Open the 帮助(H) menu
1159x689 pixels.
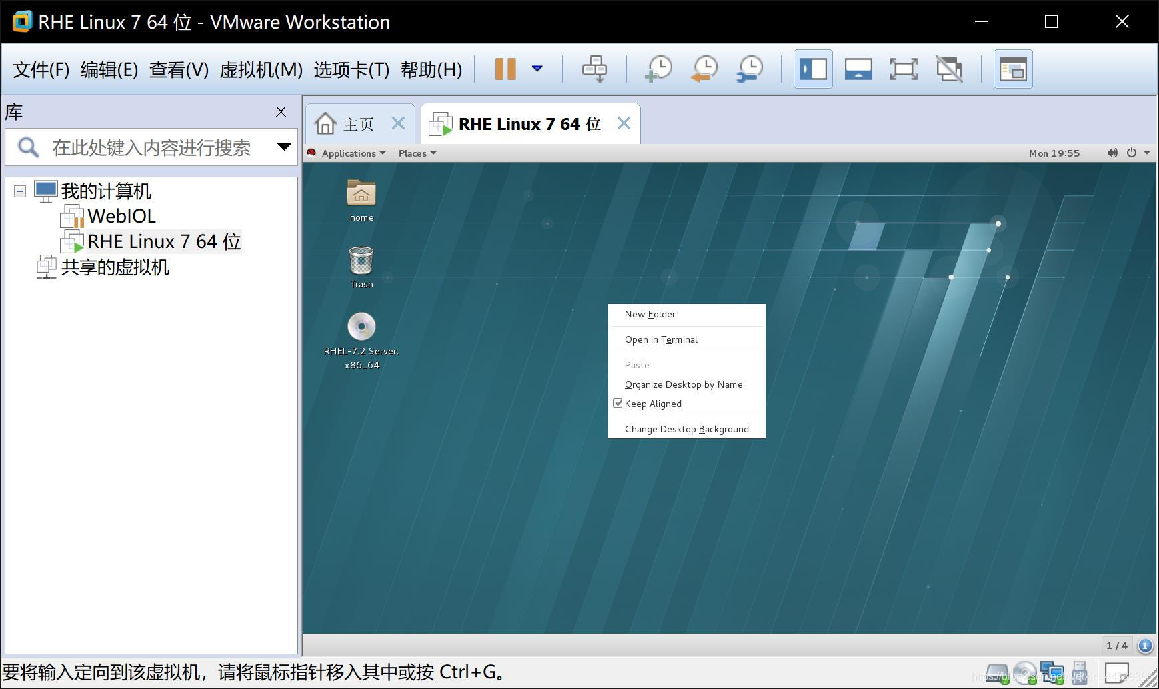(x=431, y=69)
